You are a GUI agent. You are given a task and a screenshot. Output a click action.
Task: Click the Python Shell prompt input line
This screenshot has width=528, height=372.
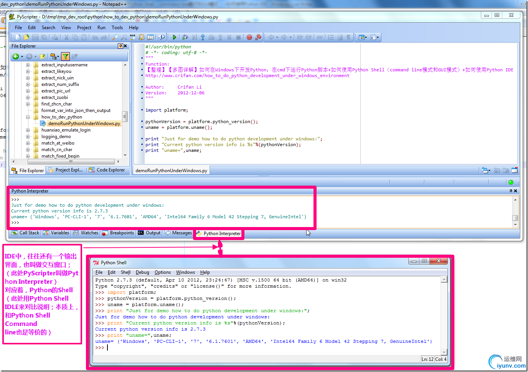click(x=269, y=347)
